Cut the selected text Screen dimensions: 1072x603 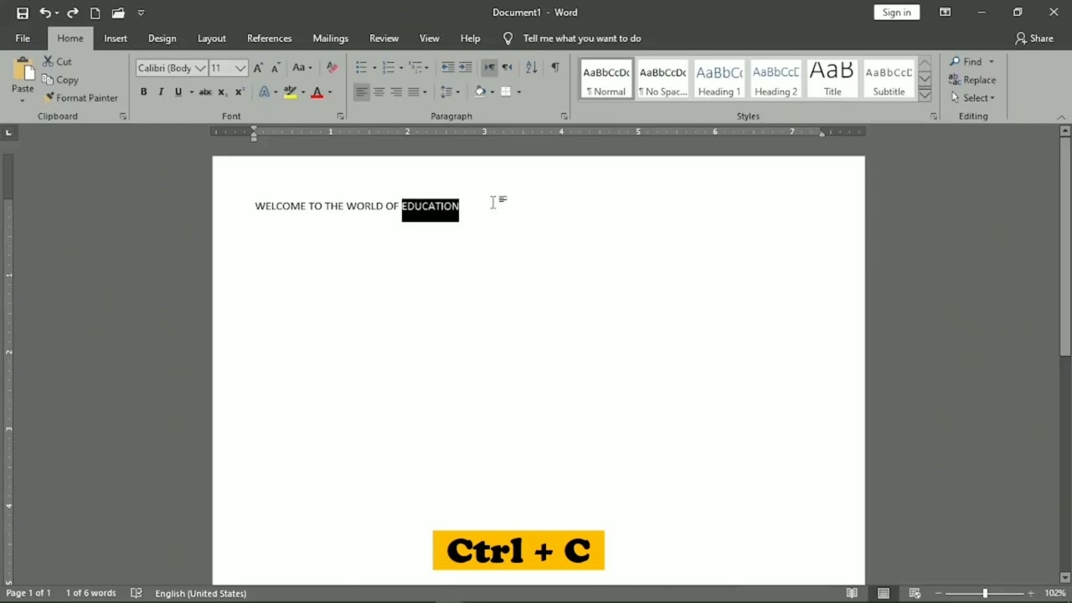(57, 62)
